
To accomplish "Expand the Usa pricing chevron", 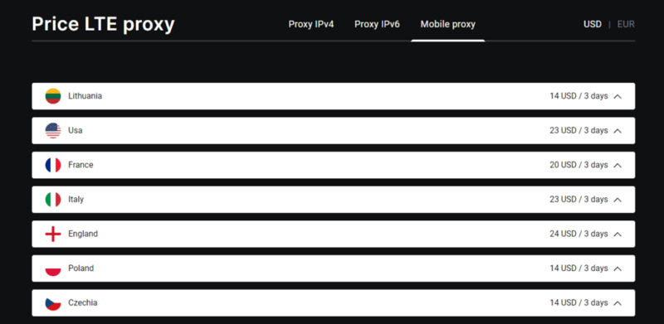I will click(618, 131).
